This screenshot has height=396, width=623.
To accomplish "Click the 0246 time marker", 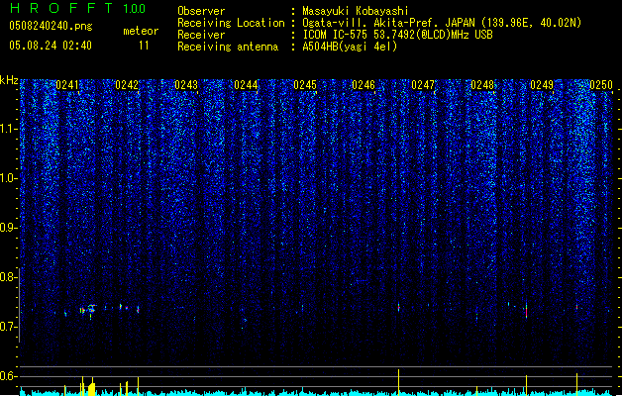I will click(x=363, y=85).
